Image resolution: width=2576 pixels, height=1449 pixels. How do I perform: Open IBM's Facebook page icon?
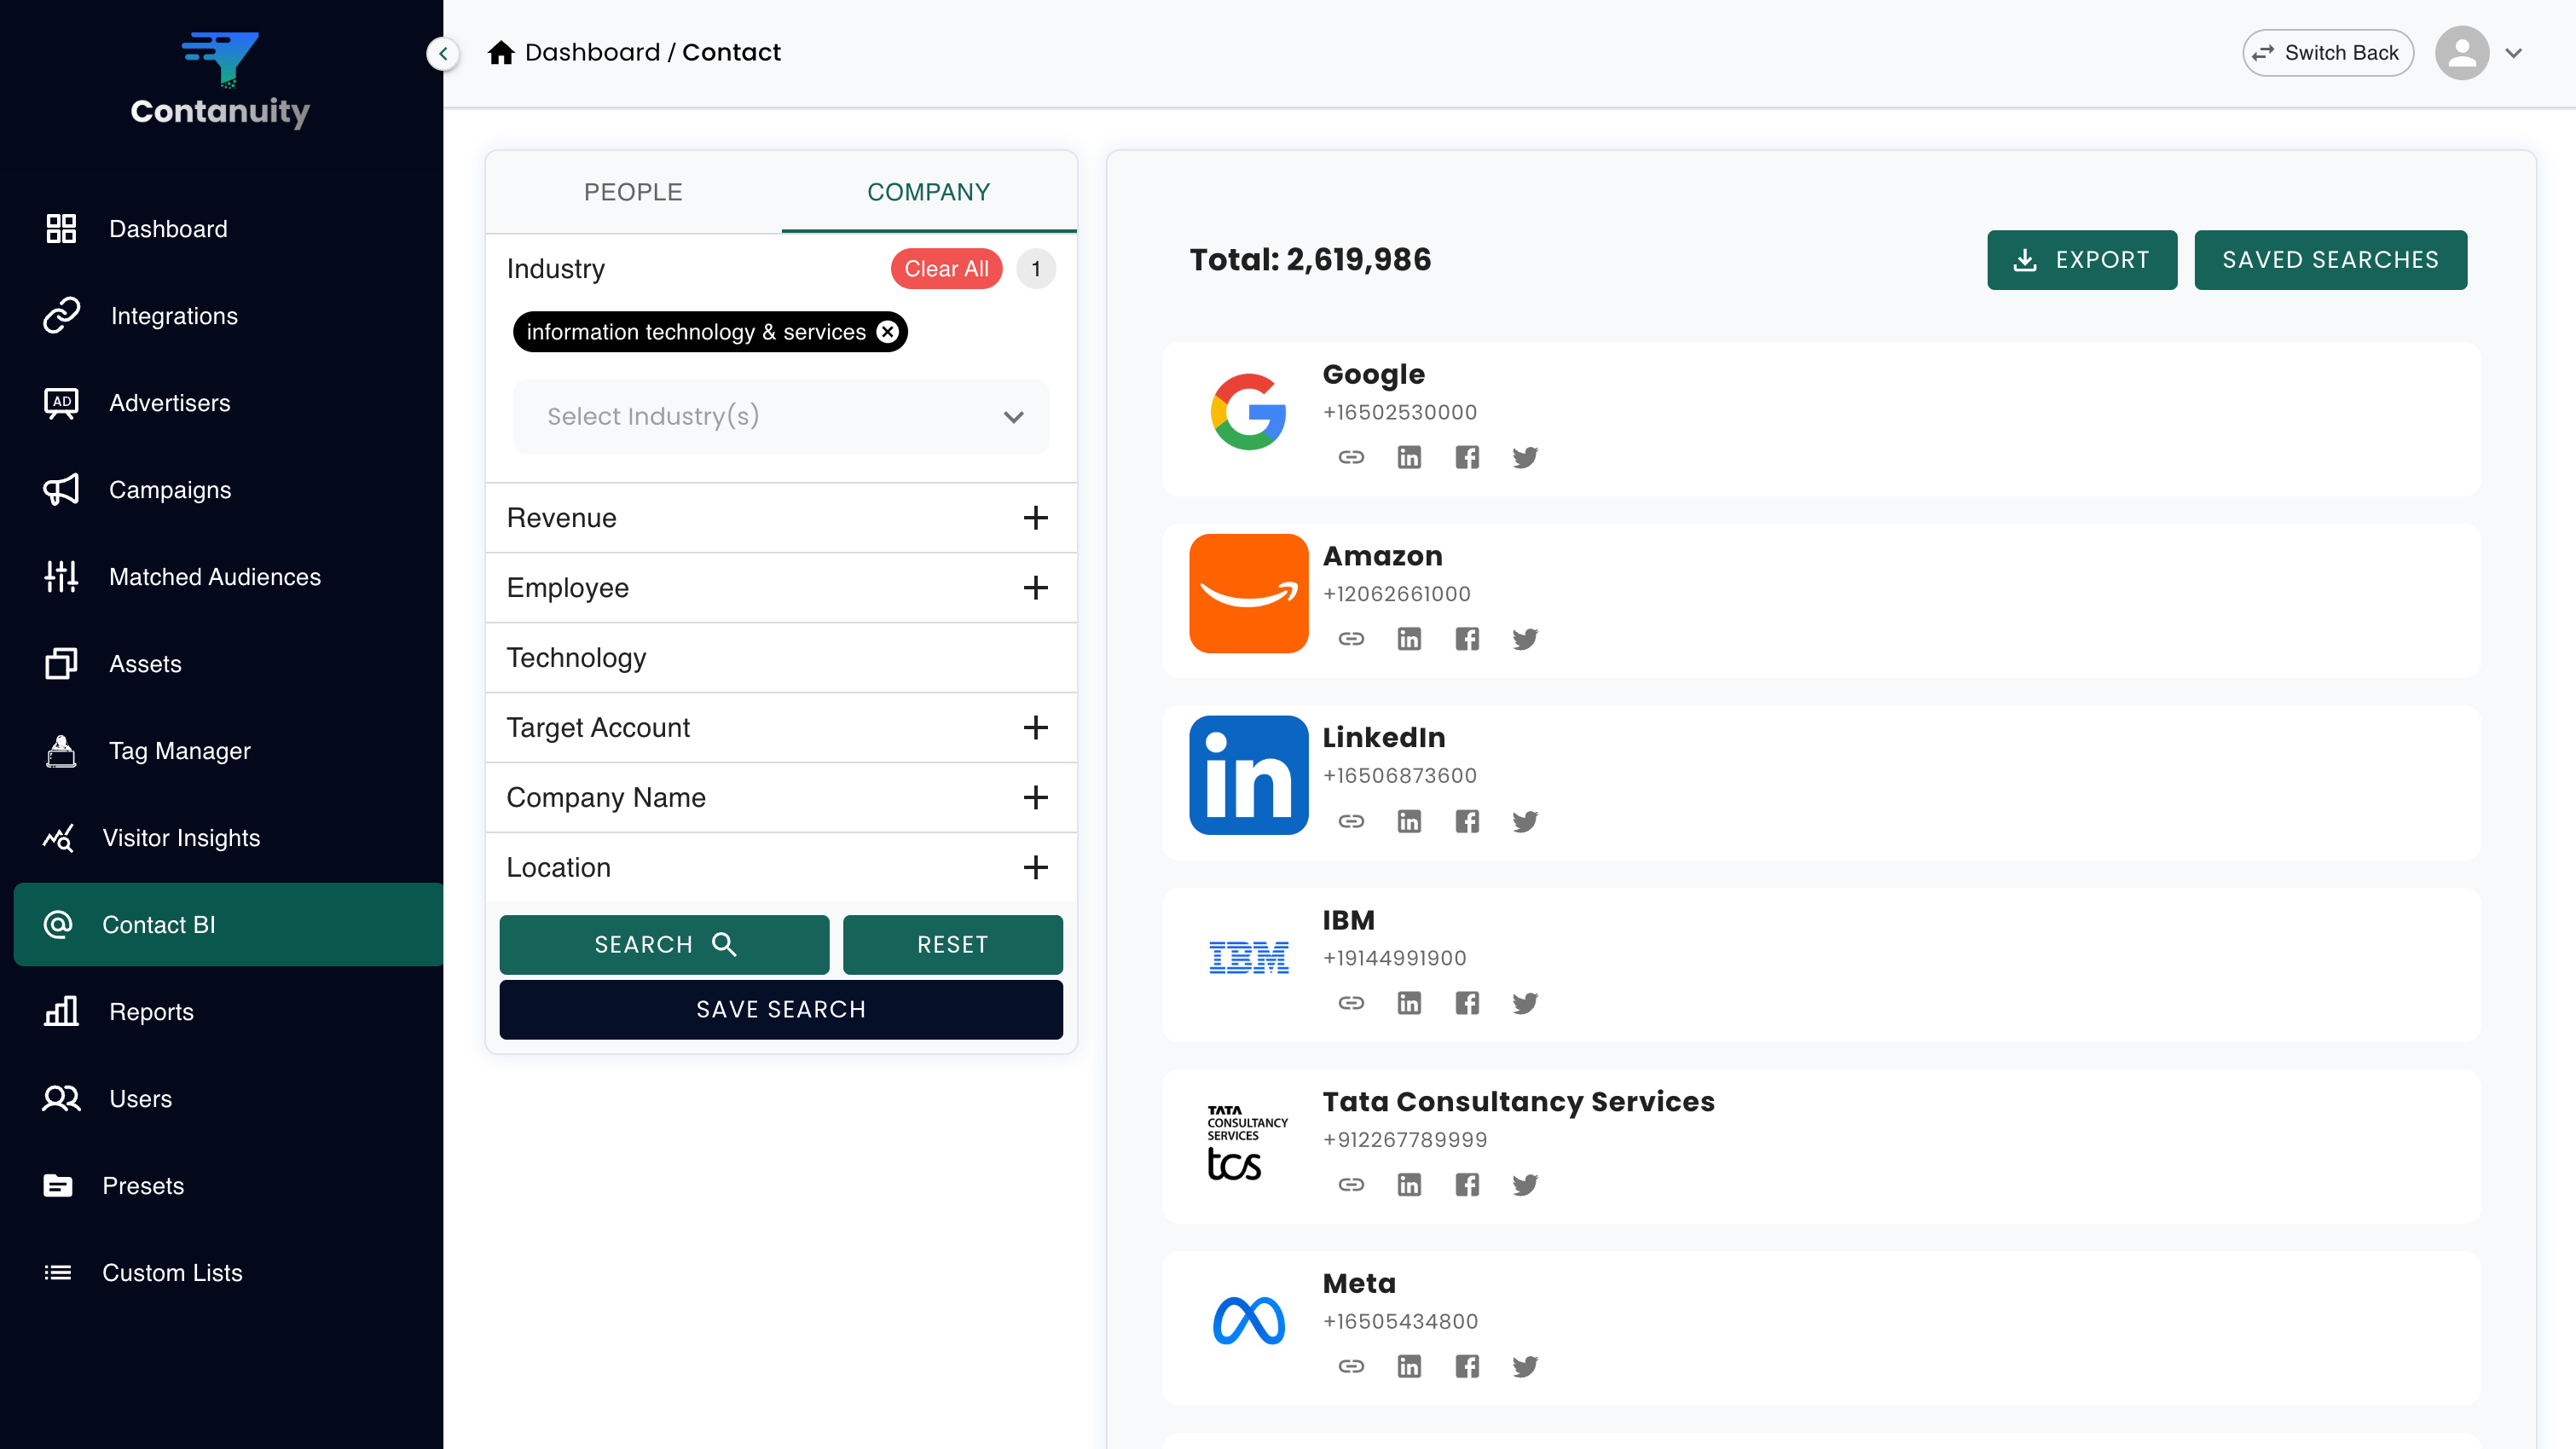pos(1467,1003)
